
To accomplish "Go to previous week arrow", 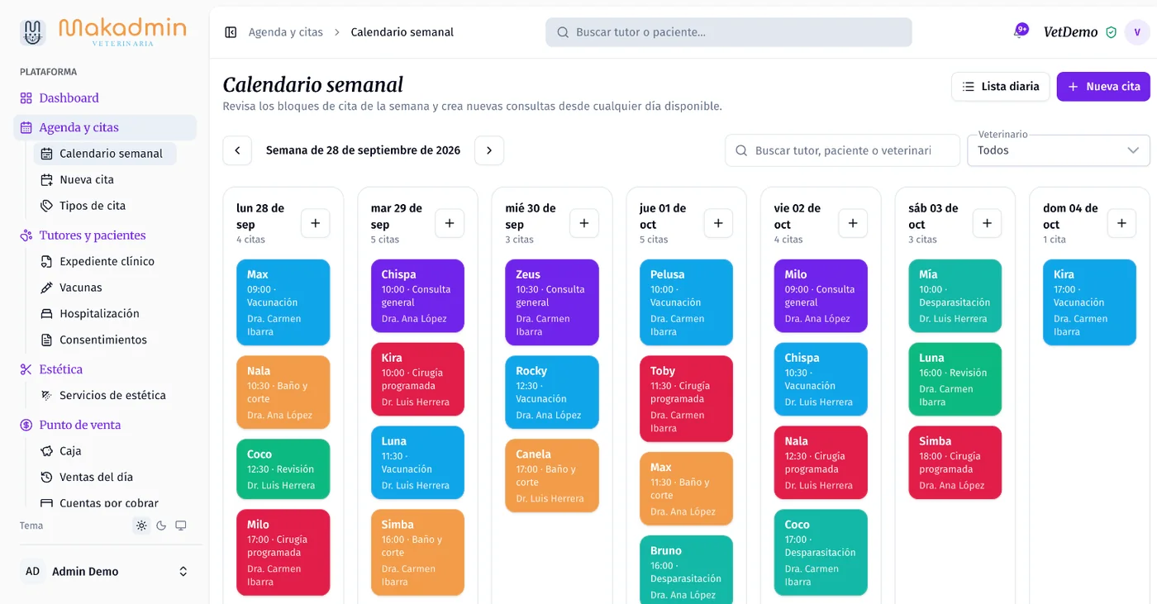I will (237, 150).
